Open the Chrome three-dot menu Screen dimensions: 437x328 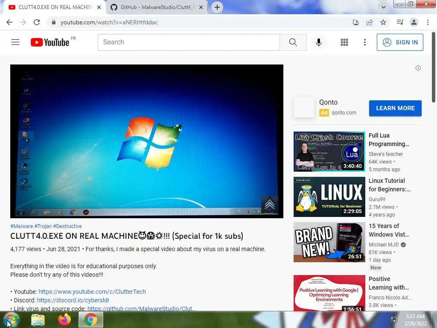428,22
